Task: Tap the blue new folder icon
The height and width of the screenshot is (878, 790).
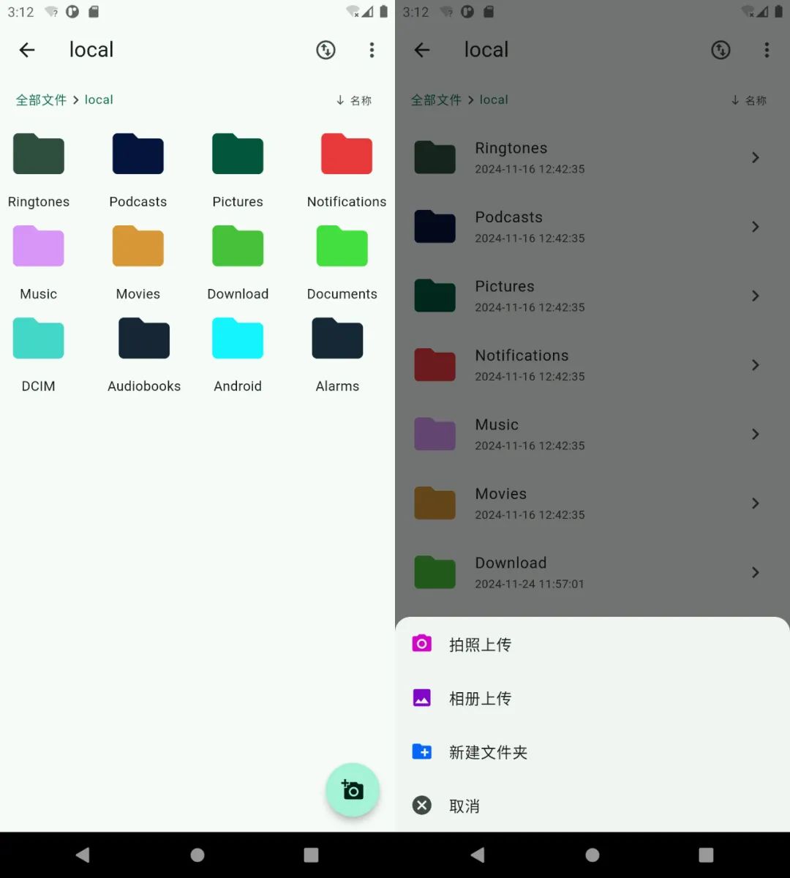Action: [x=422, y=751]
